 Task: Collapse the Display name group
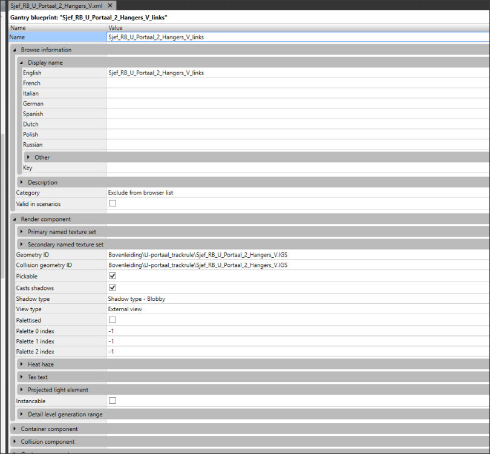[22, 62]
